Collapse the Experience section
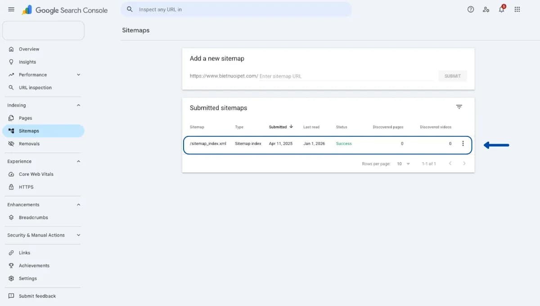Screen dimensions: 540x306 tap(78, 161)
